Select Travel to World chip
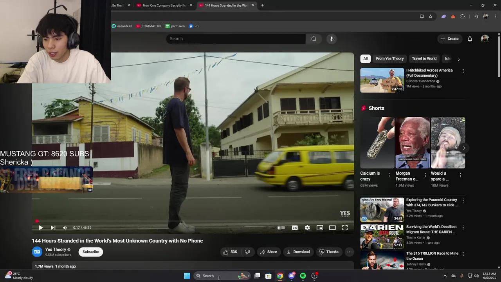Viewport: 501px width, 282px height. (x=424, y=59)
